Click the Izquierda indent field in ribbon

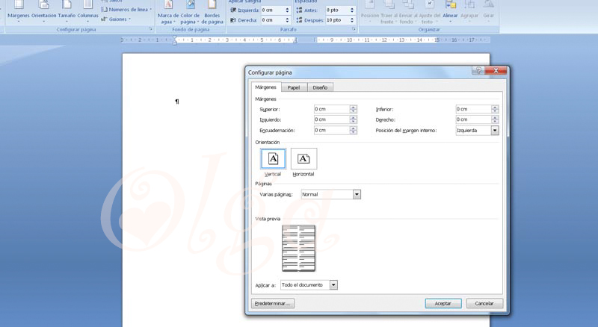(273, 10)
